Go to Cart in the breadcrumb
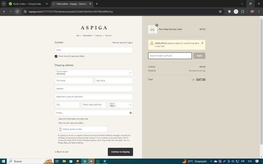The height and width of the screenshot is (164, 263). (78, 36)
